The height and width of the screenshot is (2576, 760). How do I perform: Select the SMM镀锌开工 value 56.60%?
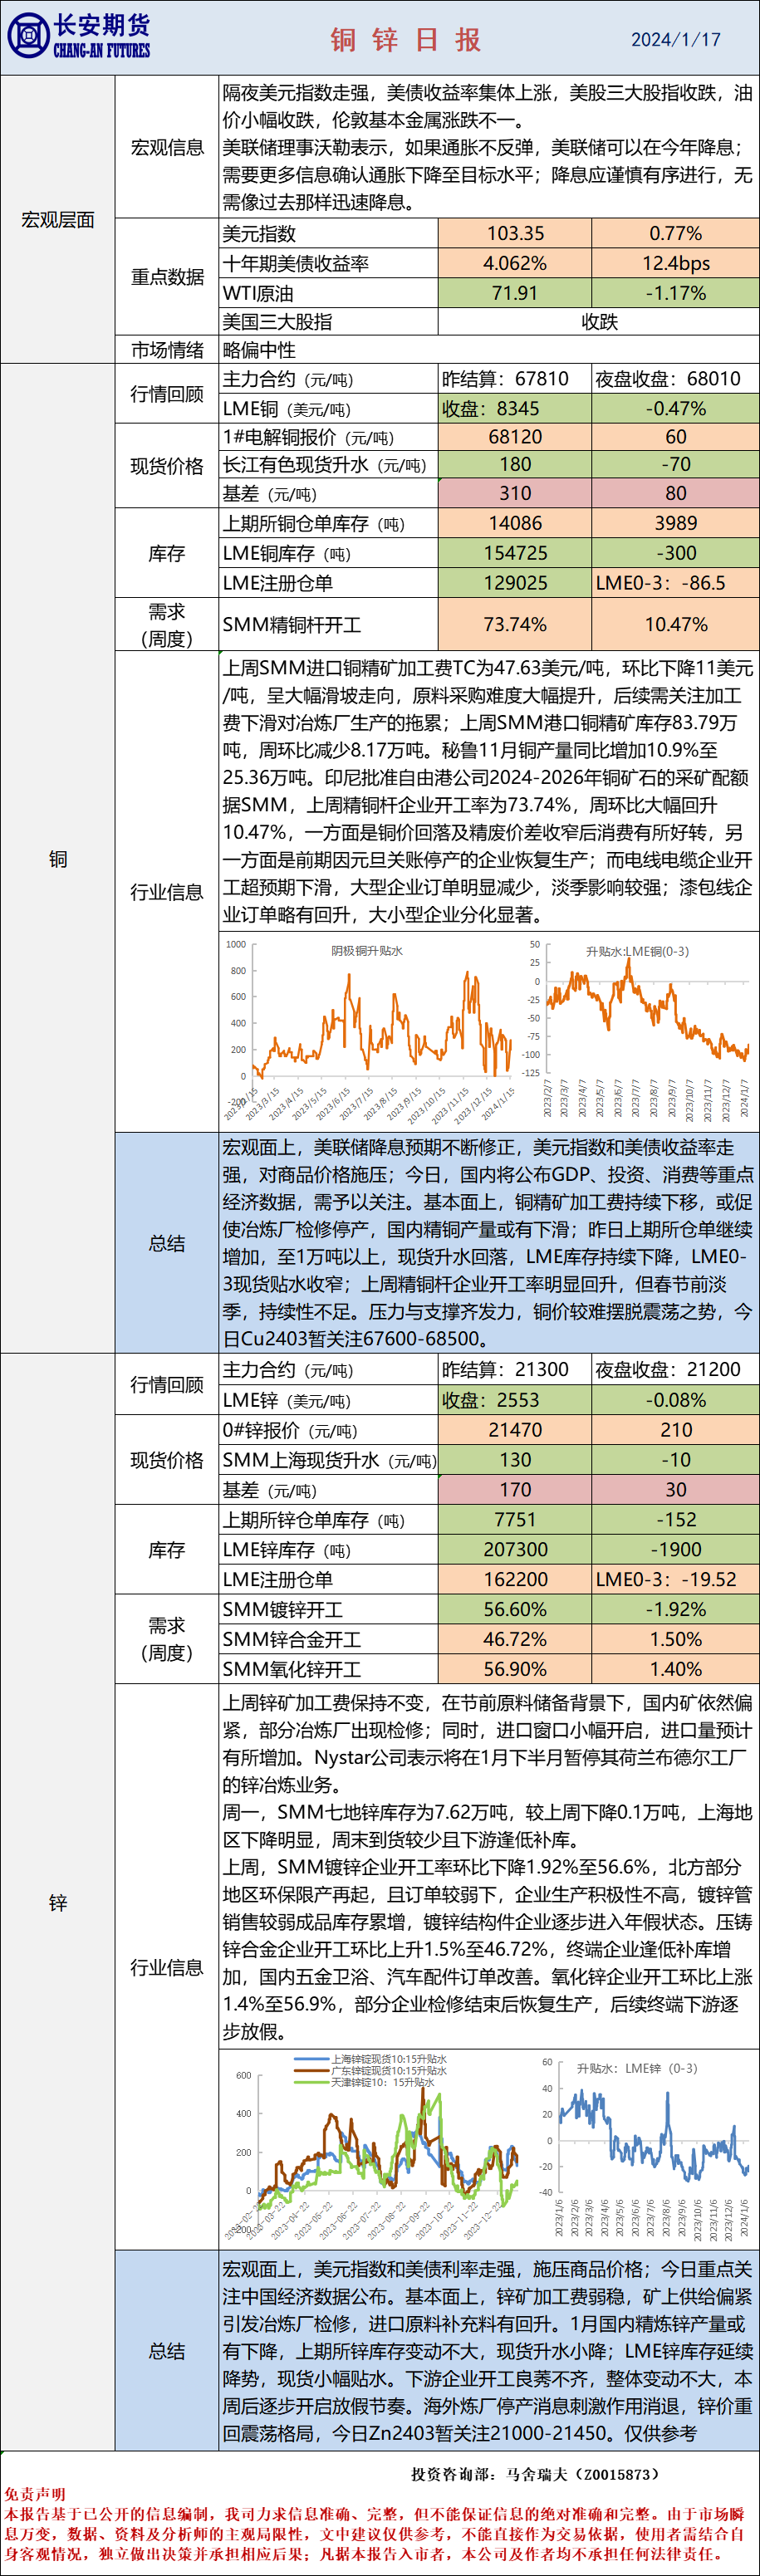coord(515,1610)
